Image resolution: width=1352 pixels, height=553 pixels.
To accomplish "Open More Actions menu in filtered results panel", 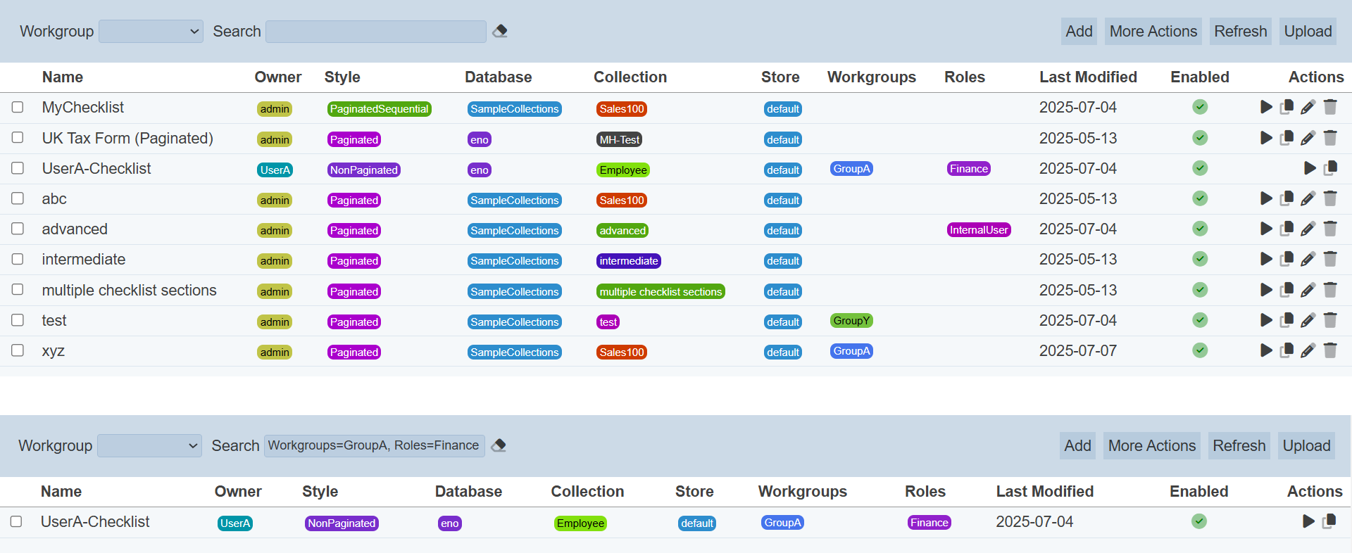I will point(1151,446).
